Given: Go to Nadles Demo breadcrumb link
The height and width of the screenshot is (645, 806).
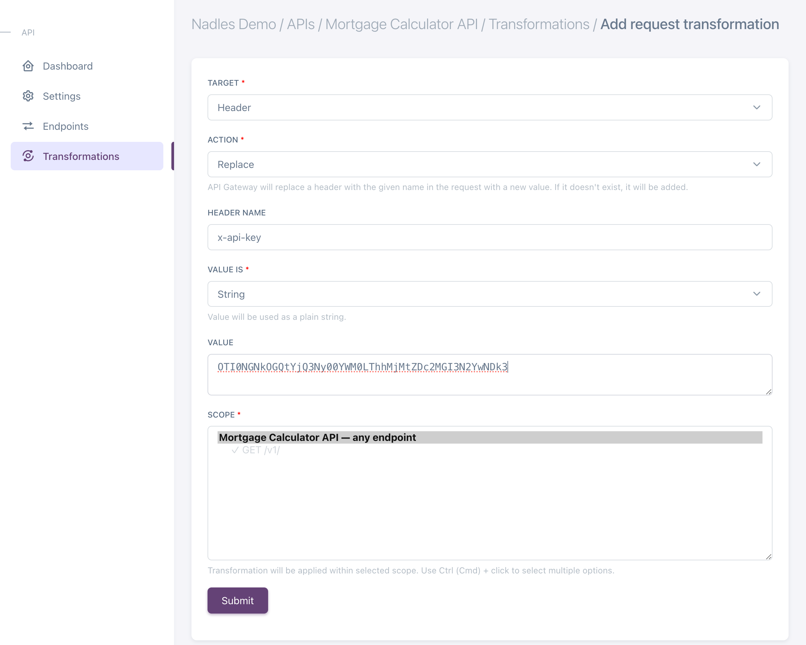Looking at the screenshot, I should [x=233, y=24].
